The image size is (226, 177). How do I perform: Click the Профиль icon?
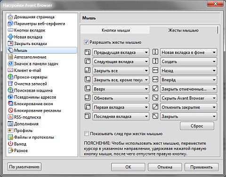click(10, 131)
